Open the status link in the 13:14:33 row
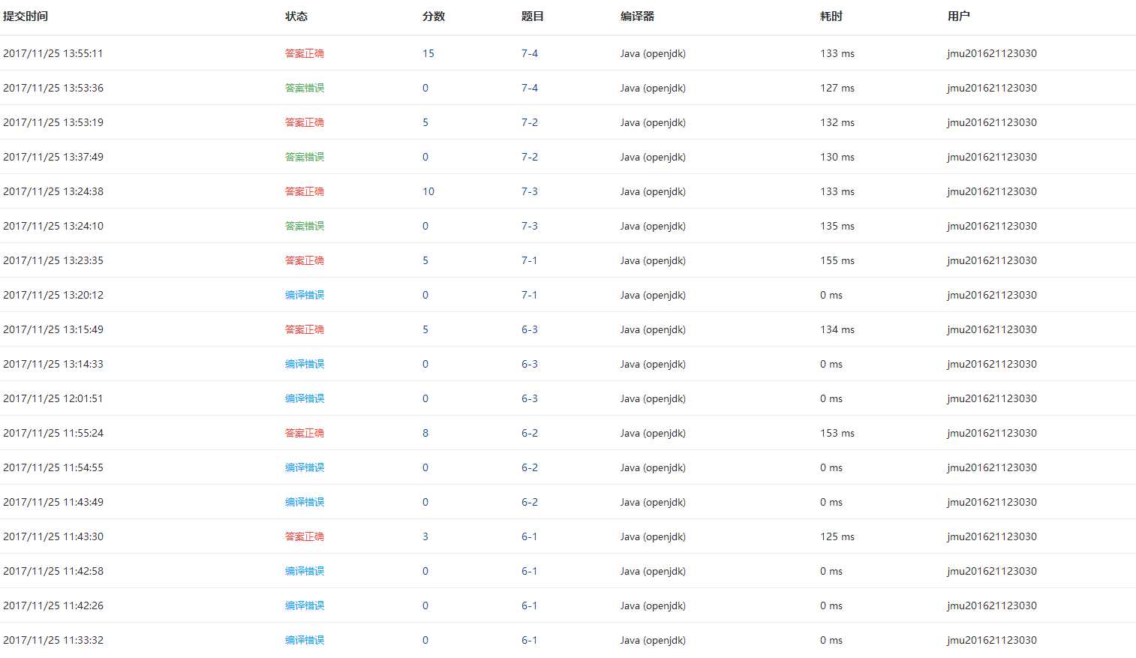 point(305,364)
